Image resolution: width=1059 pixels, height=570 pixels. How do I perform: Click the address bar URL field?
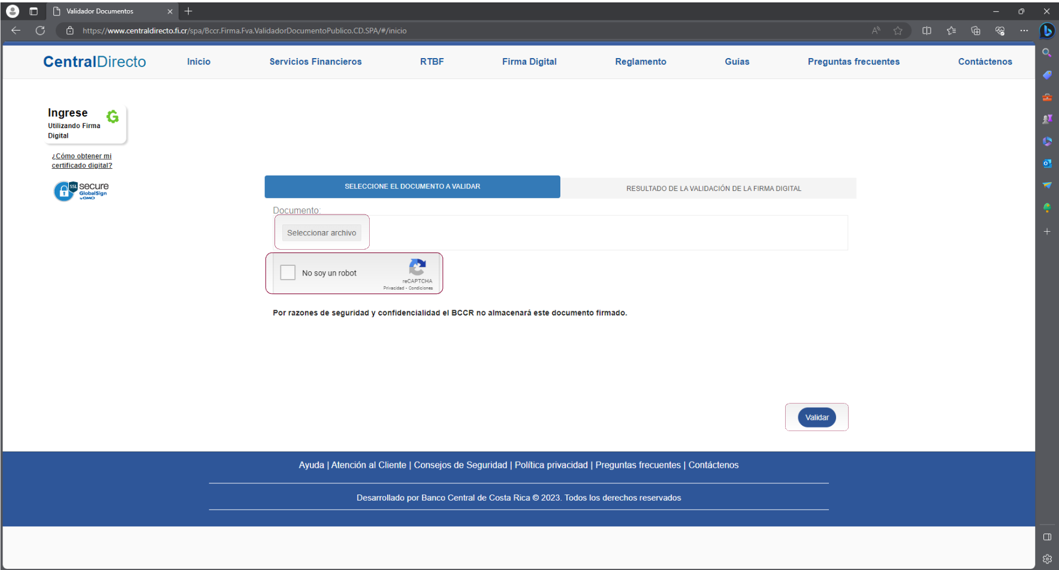pyautogui.click(x=420, y=31)
